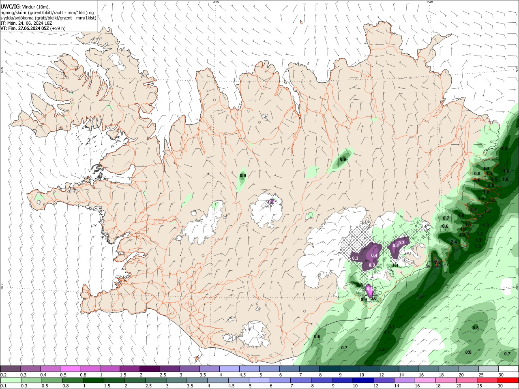Click the dark teal swatch labeled 8 in top legend
This screenshot has height=389, width=519.
pos(329,369)
